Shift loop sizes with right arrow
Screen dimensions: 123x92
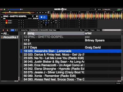pyautogui.click(x=54, y=22)
